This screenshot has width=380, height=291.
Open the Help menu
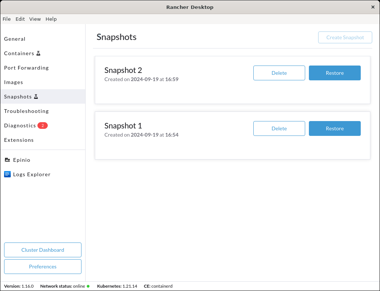click(x=51, y=19)
